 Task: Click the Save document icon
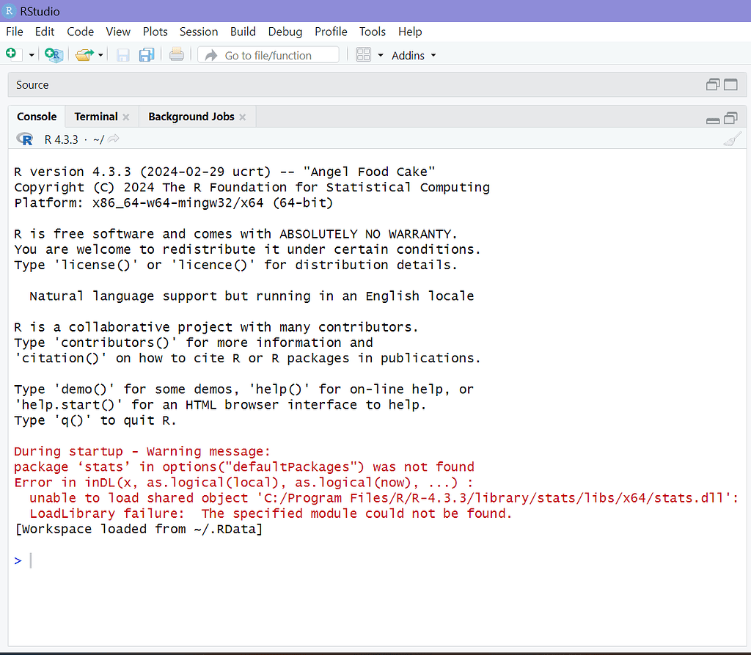123,55
